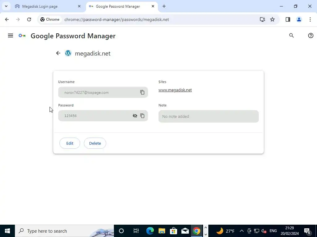This screenshot has width=317, height=237.
Task: Click the address bar URL
Action: tap(117, 19)
